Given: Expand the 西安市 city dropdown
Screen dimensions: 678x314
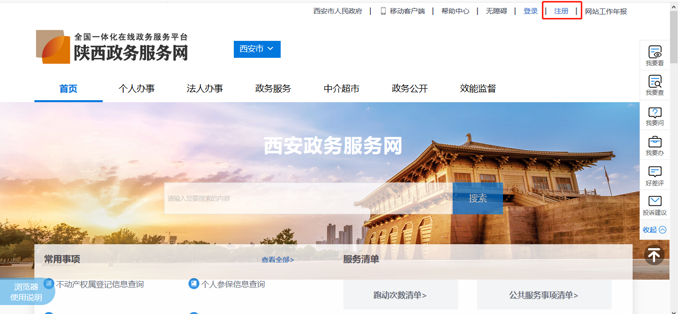Looking at the screenshot, I should pos(257,49).
